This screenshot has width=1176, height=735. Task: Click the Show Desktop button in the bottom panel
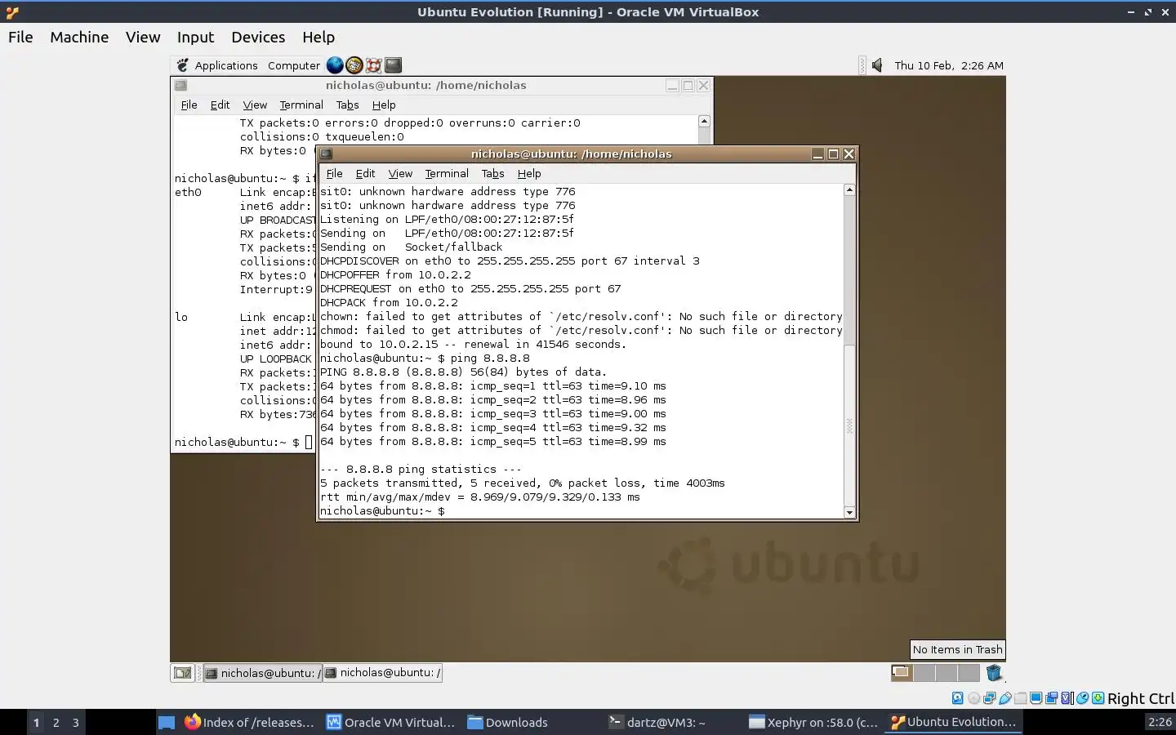182,673
